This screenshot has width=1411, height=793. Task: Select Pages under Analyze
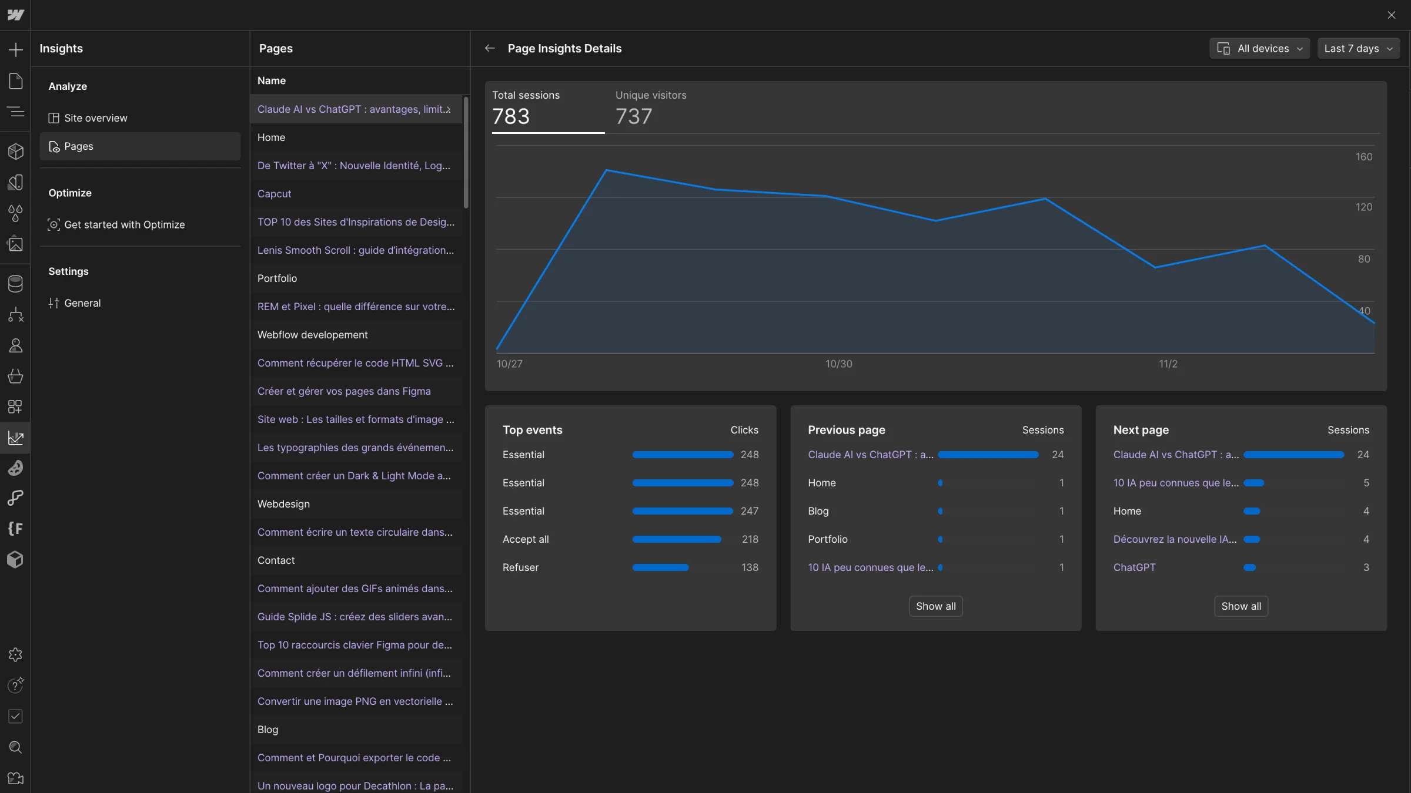[x=140, y=146]
